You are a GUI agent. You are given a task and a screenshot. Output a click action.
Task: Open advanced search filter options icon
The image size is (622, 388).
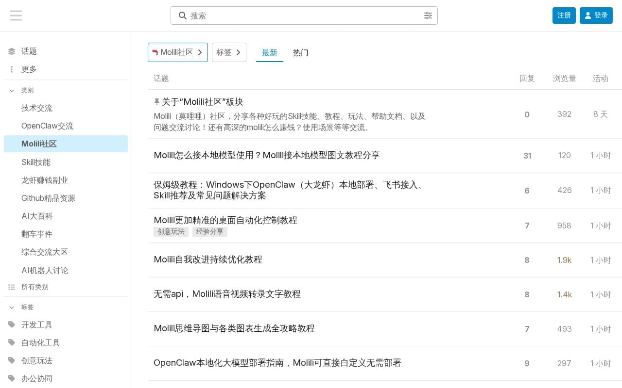[x=428, y=16]
